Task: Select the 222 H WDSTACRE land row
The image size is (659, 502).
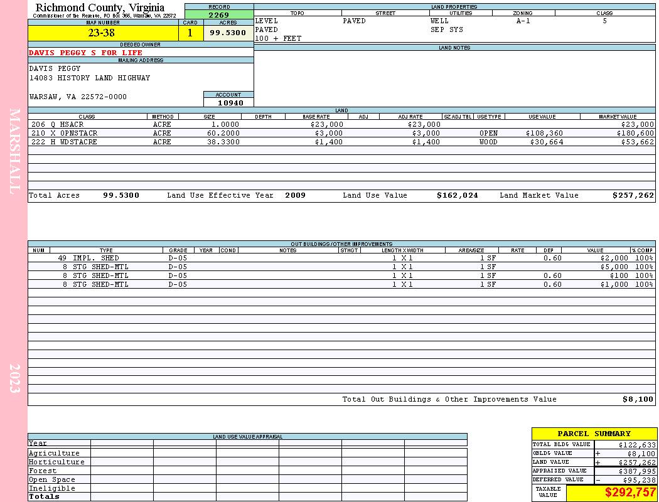Action: pos(341,142)
